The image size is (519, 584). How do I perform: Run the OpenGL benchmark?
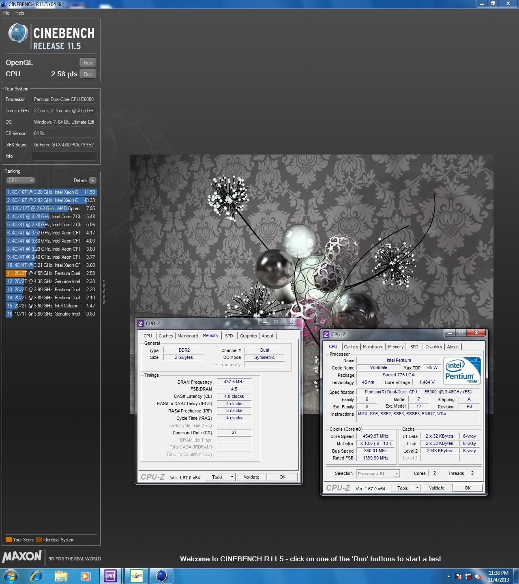(x=88, y=62)
